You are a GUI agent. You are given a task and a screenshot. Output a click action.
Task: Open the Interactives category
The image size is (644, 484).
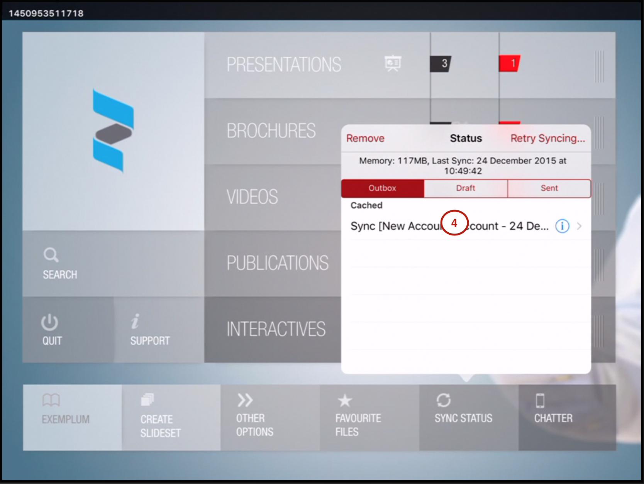click(x=276, y=329)
